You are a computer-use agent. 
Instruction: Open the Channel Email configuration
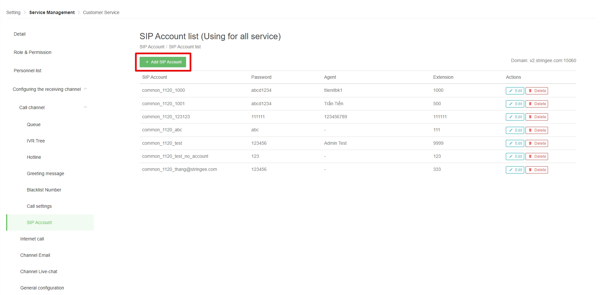pos(35,255)
